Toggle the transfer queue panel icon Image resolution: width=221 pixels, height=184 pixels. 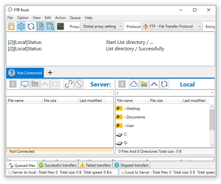coord(50,26)
